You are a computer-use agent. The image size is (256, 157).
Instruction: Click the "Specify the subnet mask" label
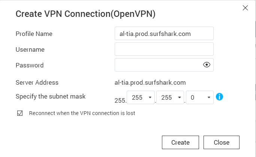[x=51, y=96]
